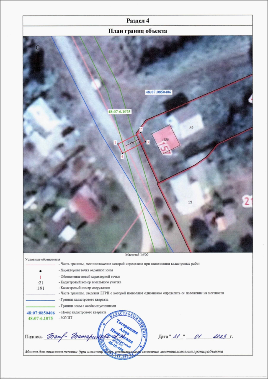Click the blue 48:07:0850406 sample in the legend
The width and height of the screenshot is (268, 379).
tap(40, 313)
